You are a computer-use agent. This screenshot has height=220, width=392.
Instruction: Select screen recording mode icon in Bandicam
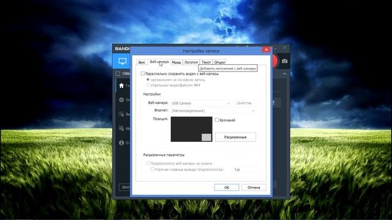[x=123, y=61]
